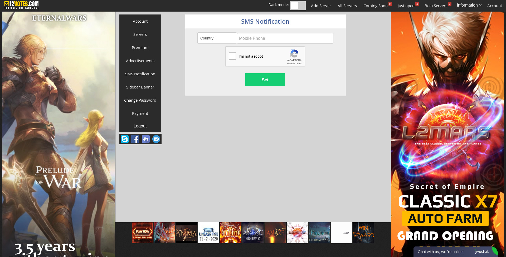Select Premium in the sidebar menu
506x257 pixels.
tap(140, 48)
